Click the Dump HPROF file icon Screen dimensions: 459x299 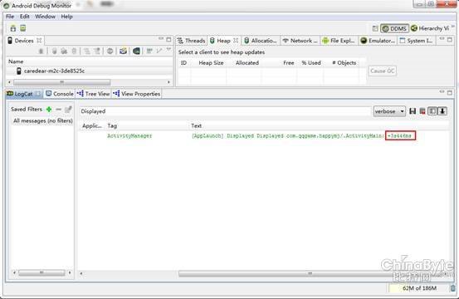(x=64, y=51)
